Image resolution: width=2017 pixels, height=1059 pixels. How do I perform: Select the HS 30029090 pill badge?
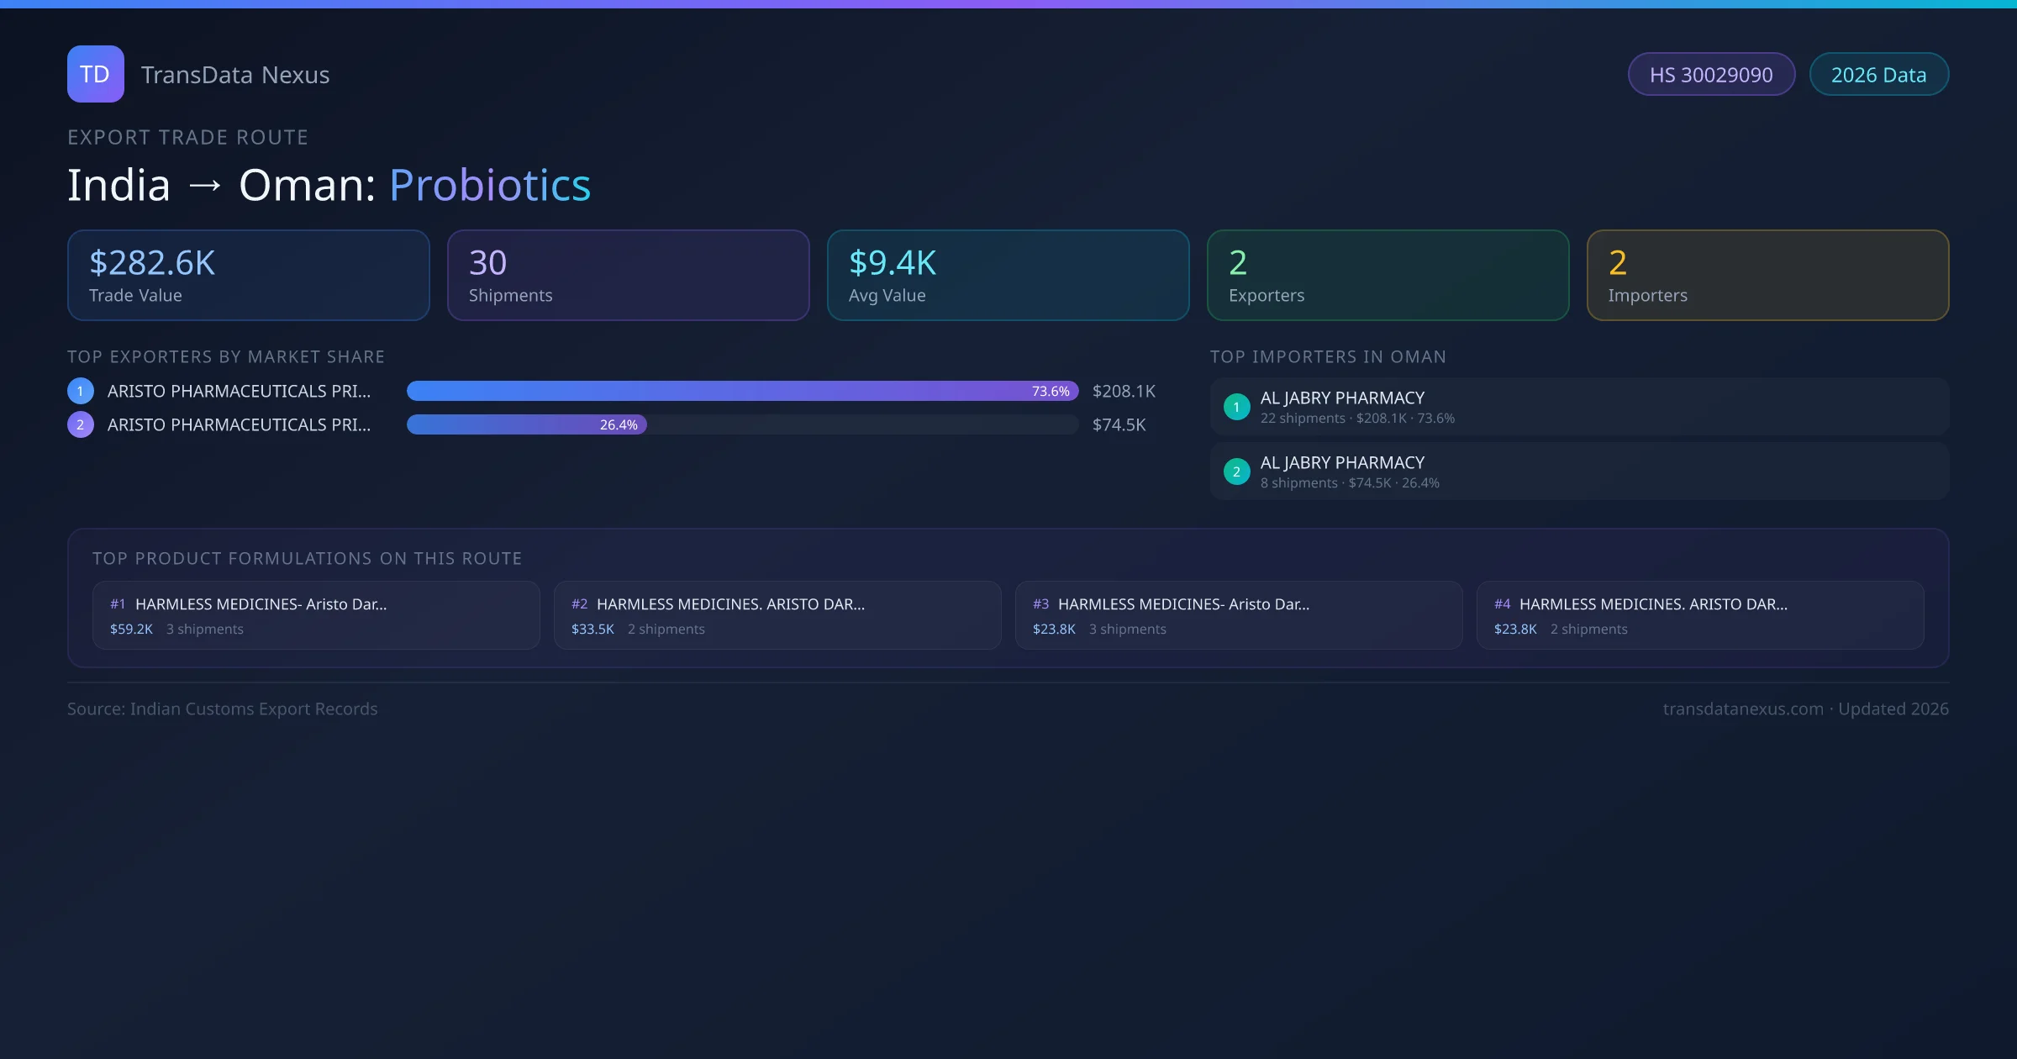1711,75
